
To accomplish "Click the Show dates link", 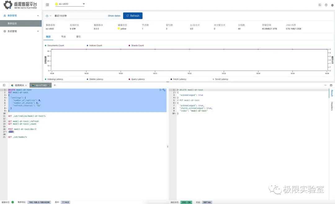I will click(114, 16).
